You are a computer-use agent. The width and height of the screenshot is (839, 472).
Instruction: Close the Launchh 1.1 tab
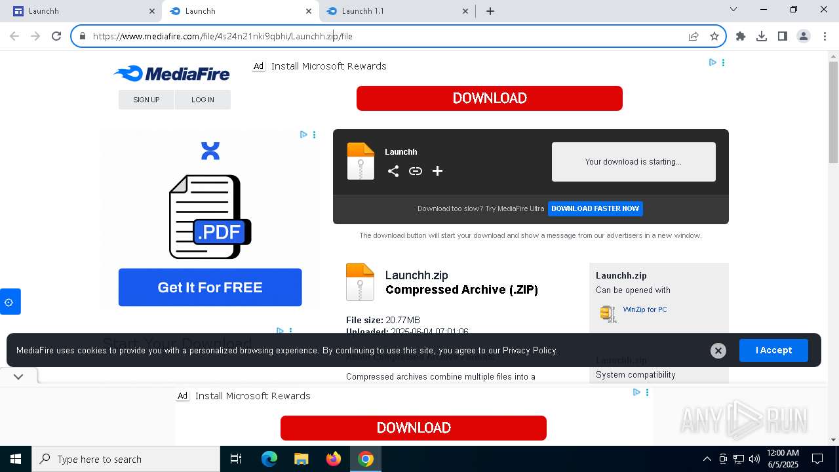465,11
